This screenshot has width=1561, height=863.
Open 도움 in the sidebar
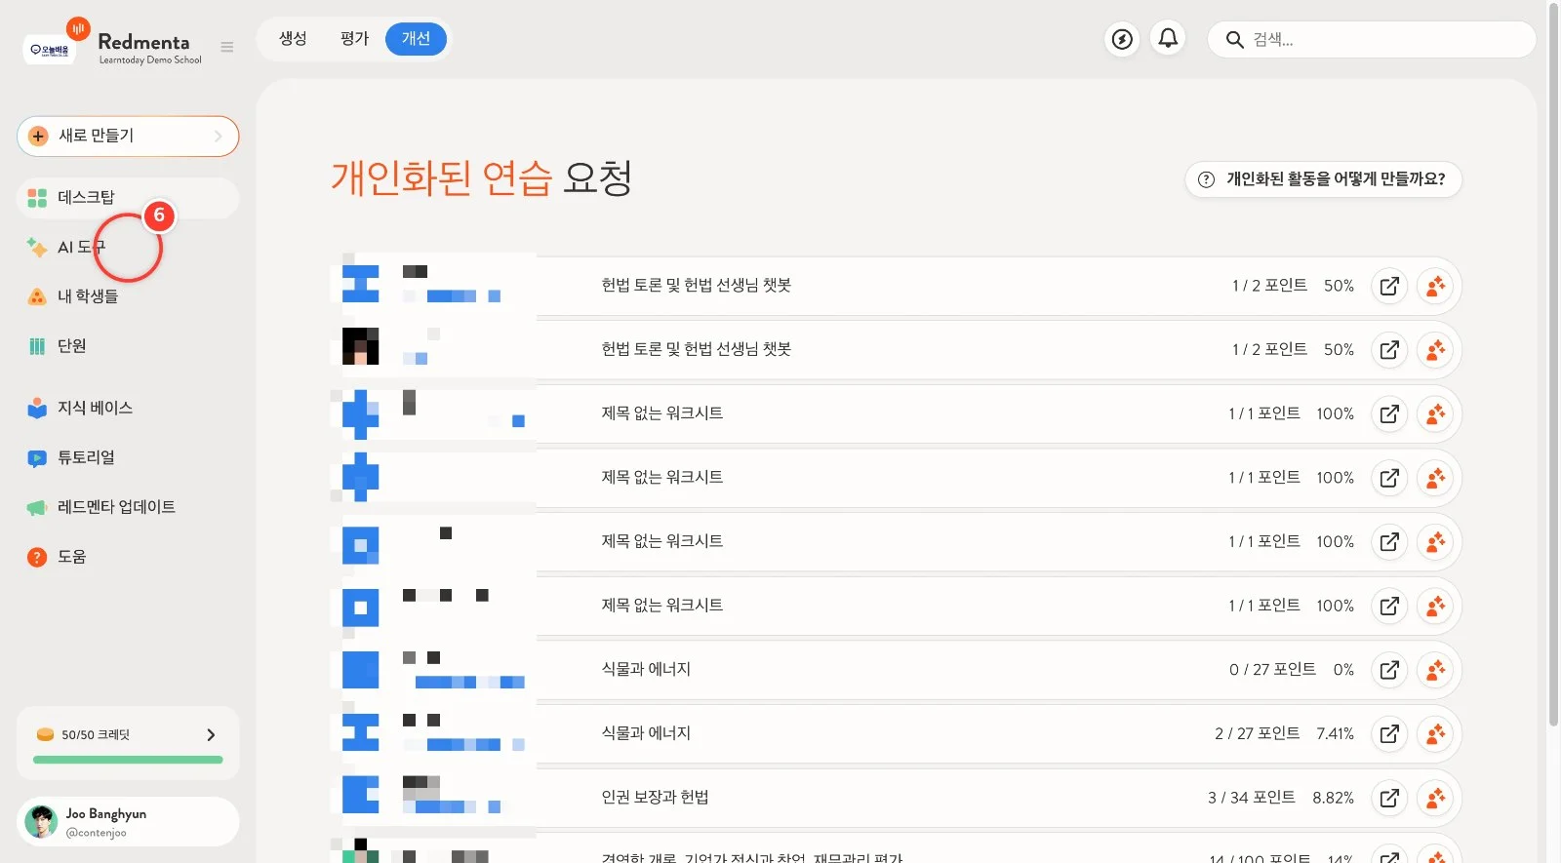click(128, 557)
